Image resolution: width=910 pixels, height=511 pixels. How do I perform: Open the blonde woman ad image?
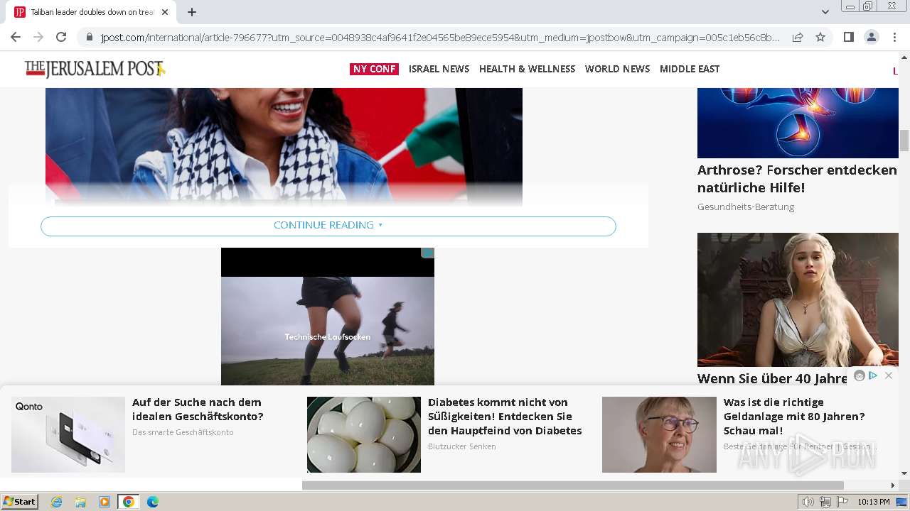pyautogui.click(x=798, y=300)
